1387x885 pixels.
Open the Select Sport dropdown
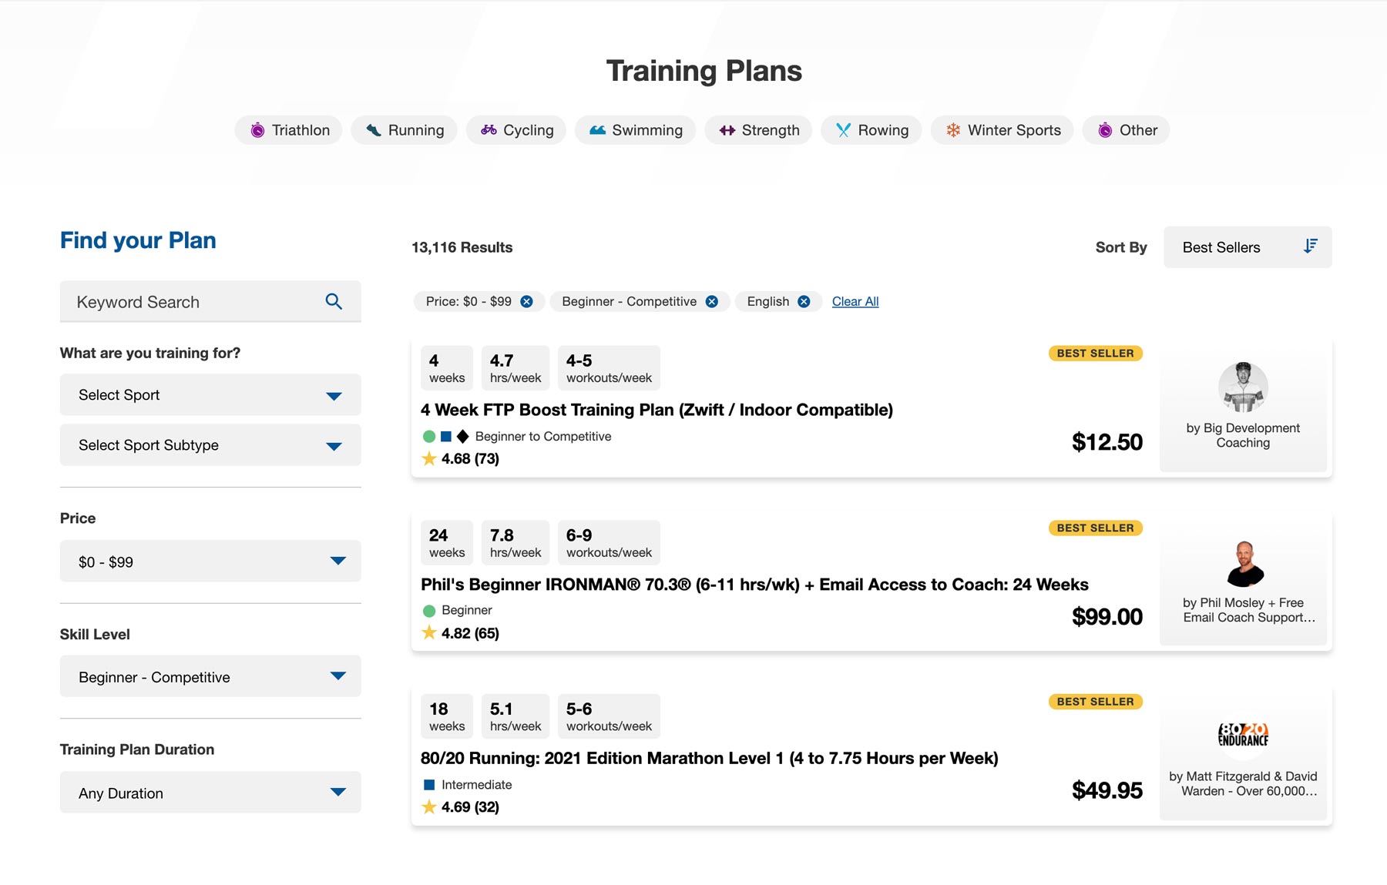point(210,395)
